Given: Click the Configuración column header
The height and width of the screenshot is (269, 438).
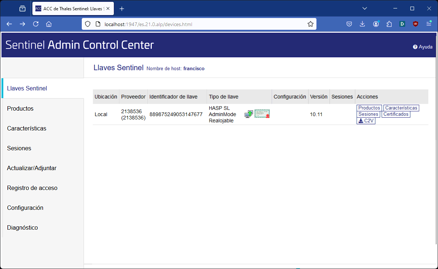Looking at the screenshot, I should click(290, 97).
